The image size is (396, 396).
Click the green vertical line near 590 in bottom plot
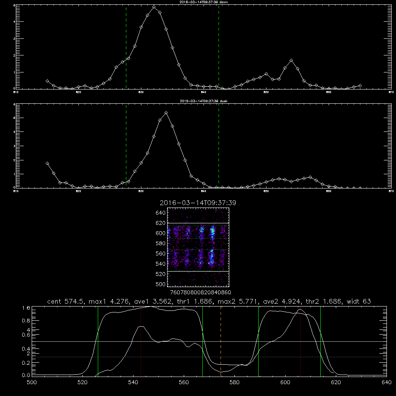[258, 341]
